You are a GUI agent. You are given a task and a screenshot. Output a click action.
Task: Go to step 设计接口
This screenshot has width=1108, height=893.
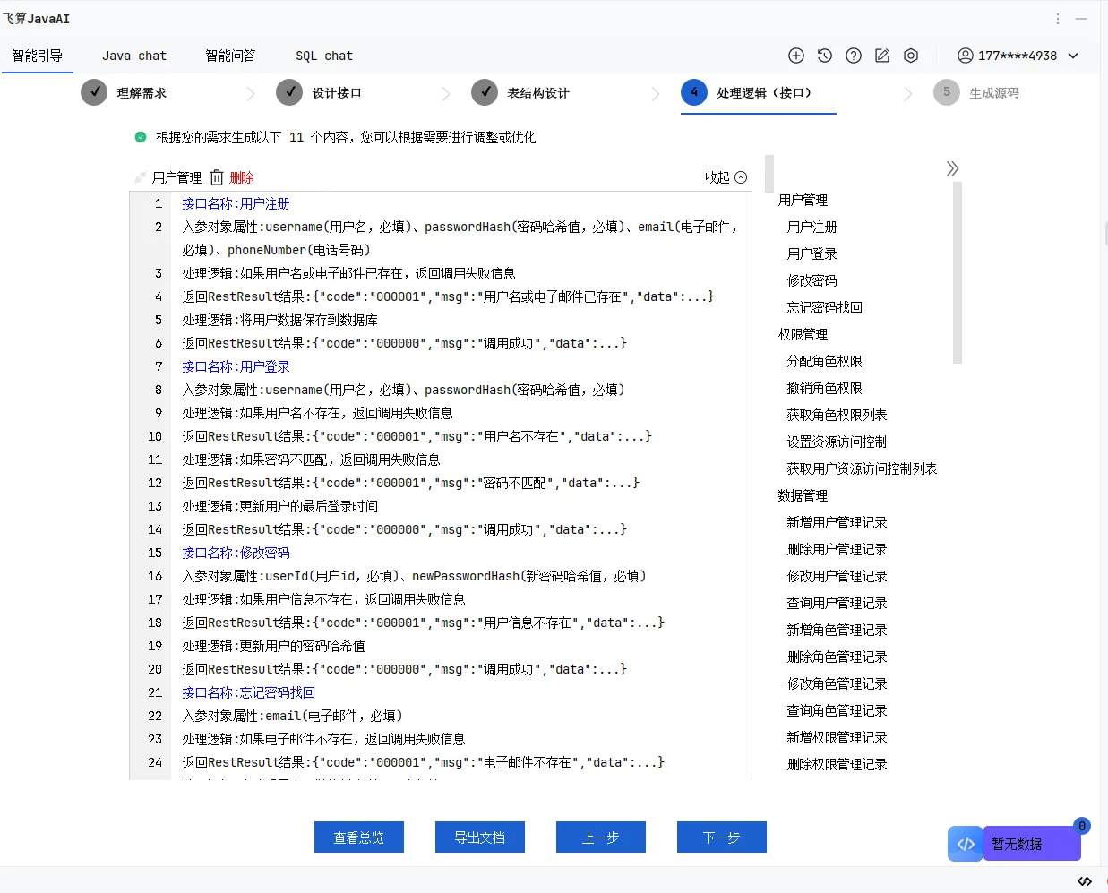pyautogui.click(x=319, y=92)
